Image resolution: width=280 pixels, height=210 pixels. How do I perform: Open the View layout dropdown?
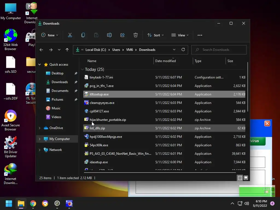[x=180, y=35]
